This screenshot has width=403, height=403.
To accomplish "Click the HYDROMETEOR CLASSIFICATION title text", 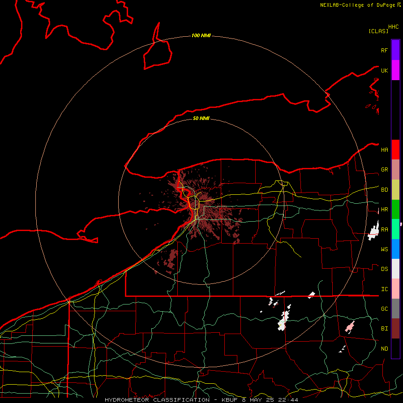I will click(157, 400).
